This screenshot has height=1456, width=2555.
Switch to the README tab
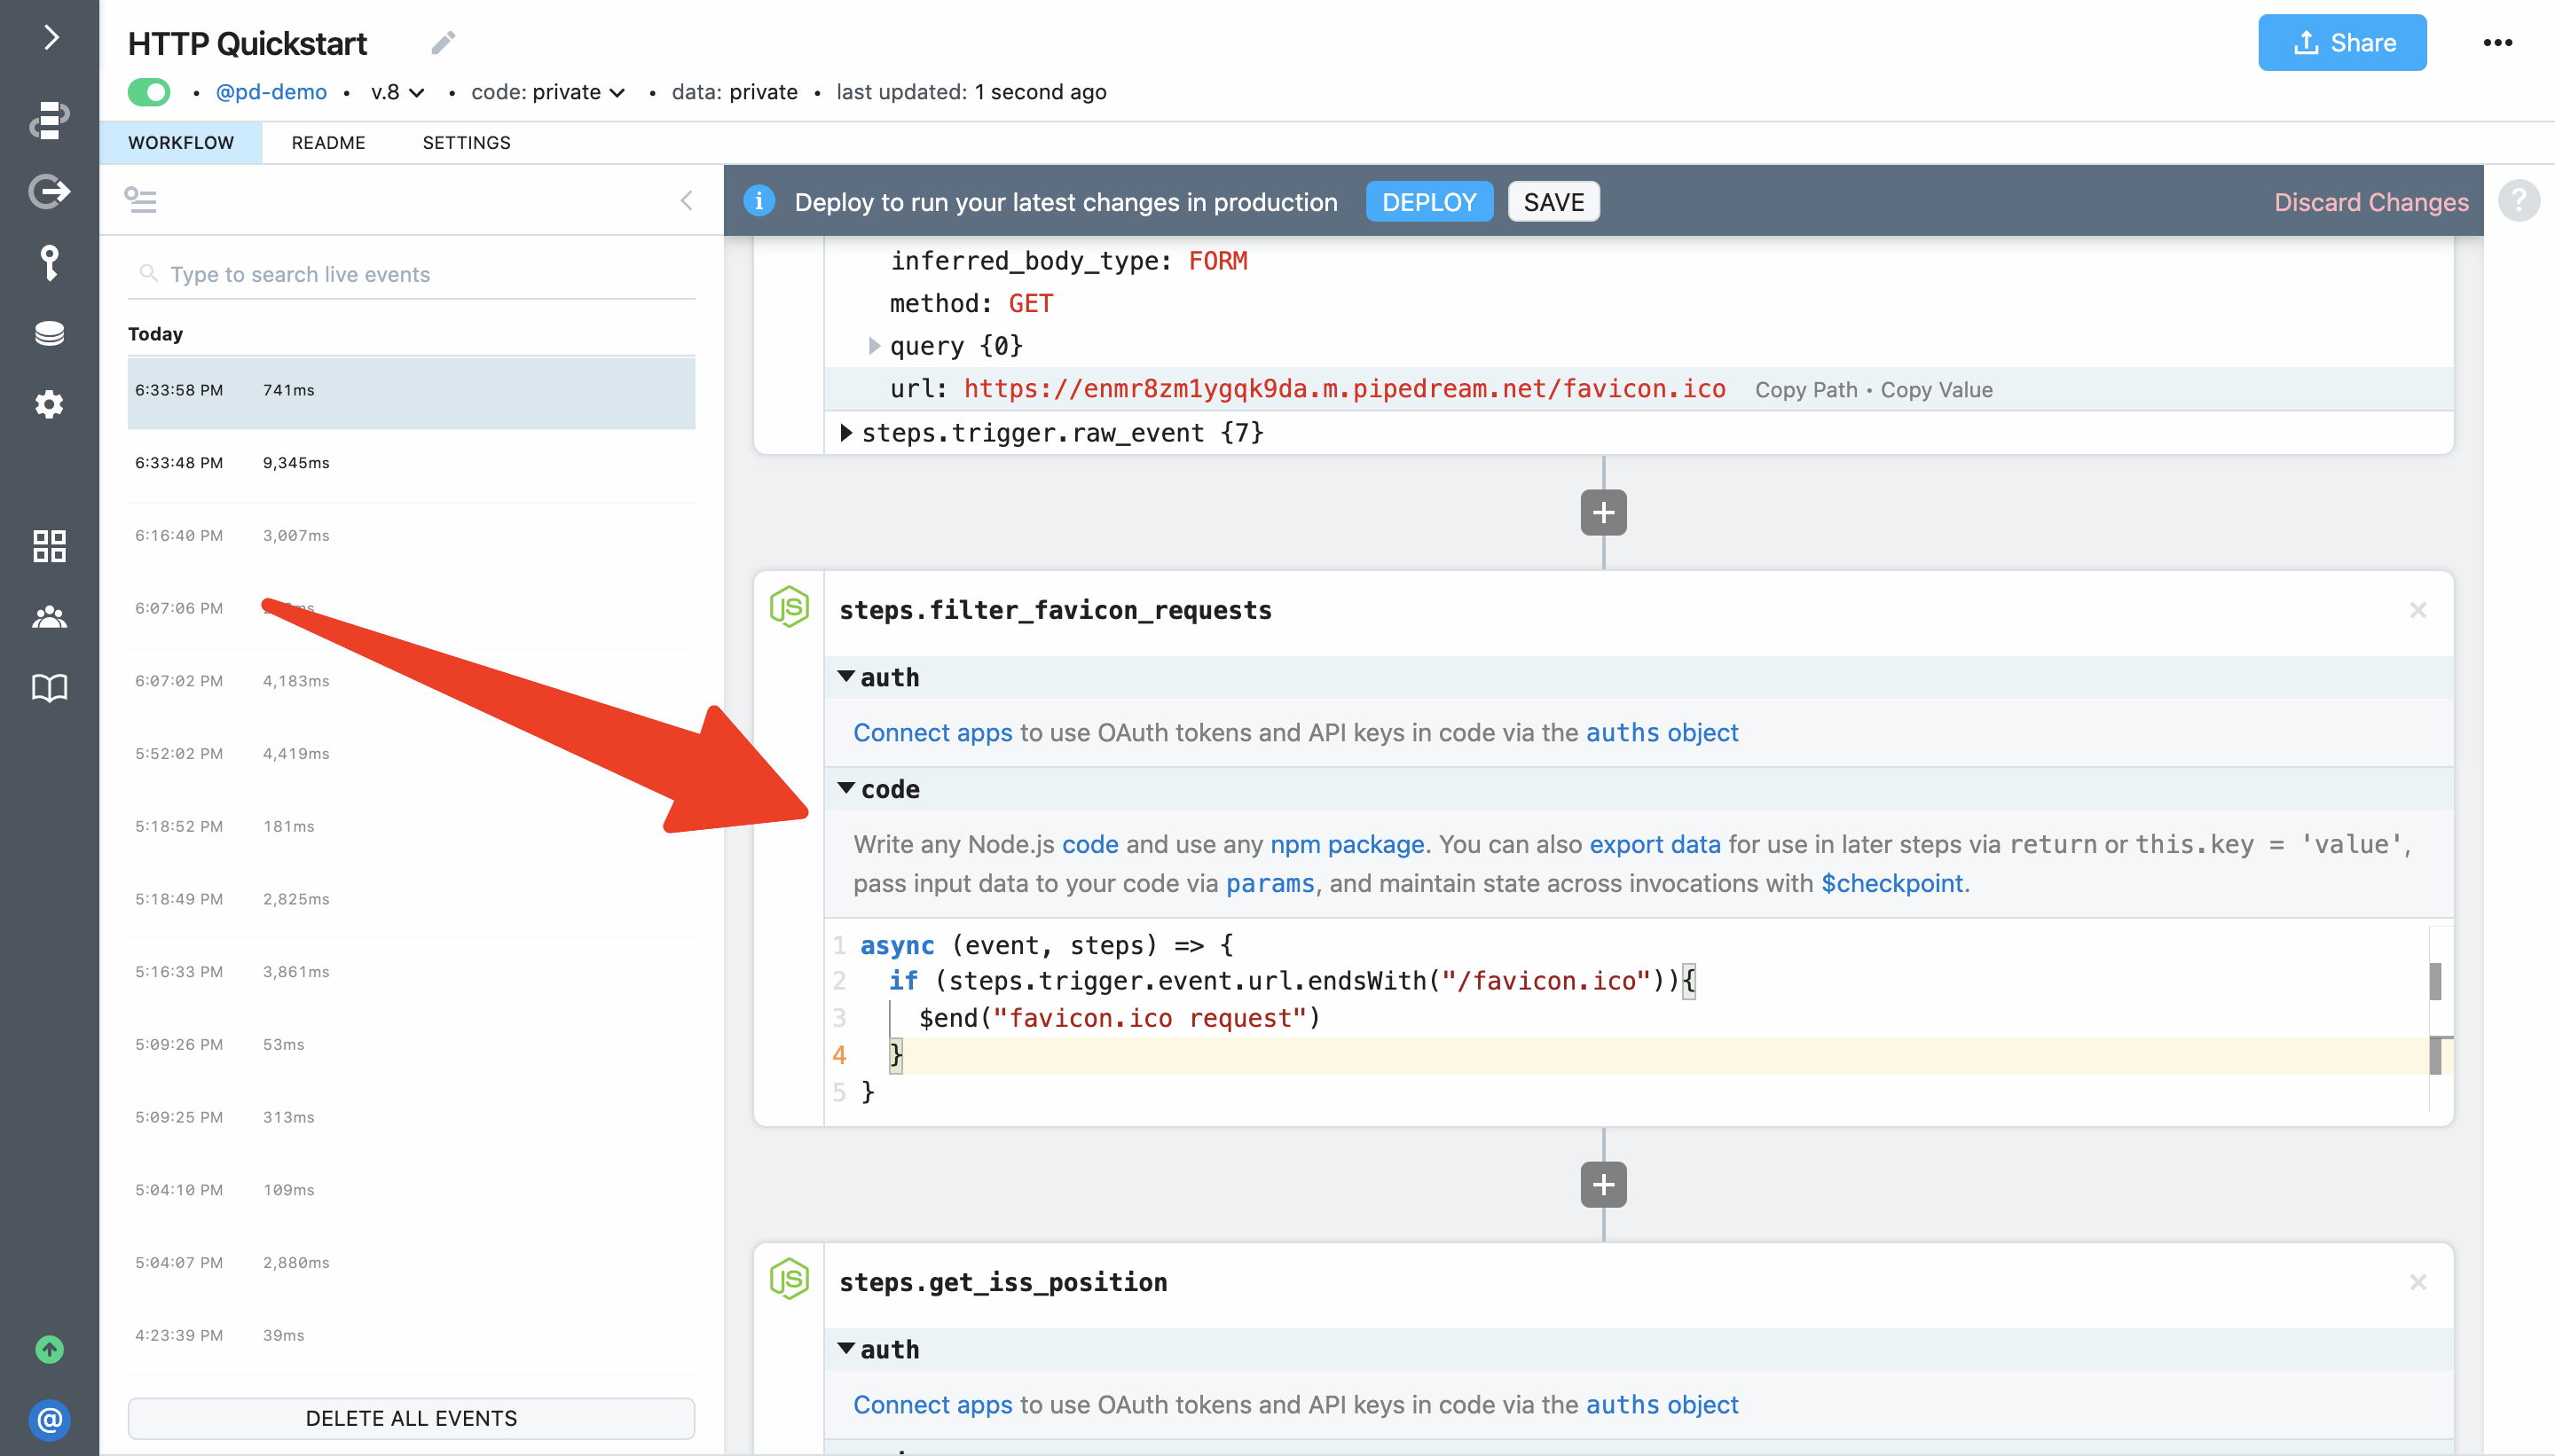click(328, 142)
